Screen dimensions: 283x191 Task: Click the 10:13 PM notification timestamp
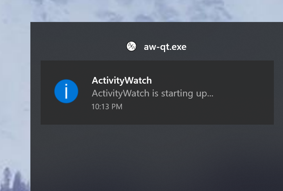tap(107, 107)
